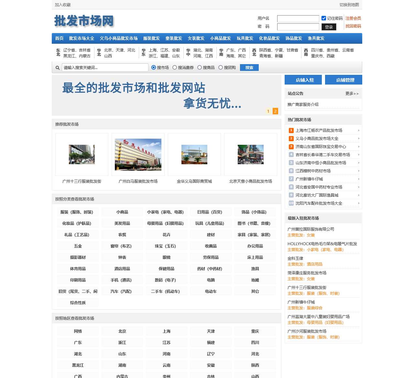This screenshot has width=414, height=378.
Task: Open the 女装批发 menu item
Action: click(196, 38)
